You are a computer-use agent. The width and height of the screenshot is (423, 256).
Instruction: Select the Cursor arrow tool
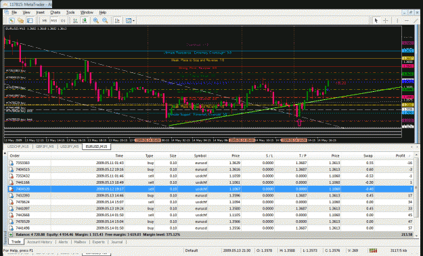click(376, 20)
